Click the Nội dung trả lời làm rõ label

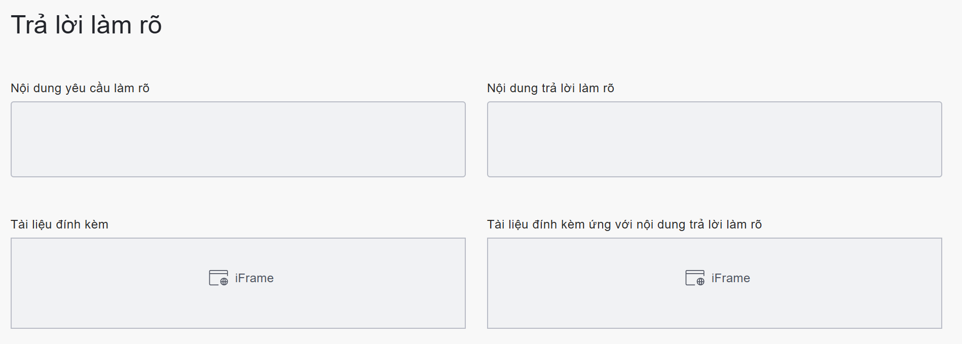tap(550, 88)
